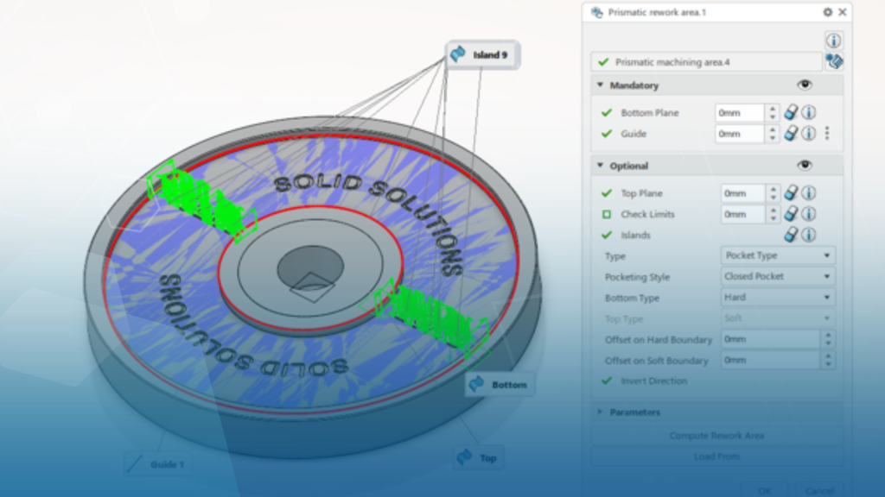
Task: Open the Bottom Type dropdown
Action: (x=778, y=297)
